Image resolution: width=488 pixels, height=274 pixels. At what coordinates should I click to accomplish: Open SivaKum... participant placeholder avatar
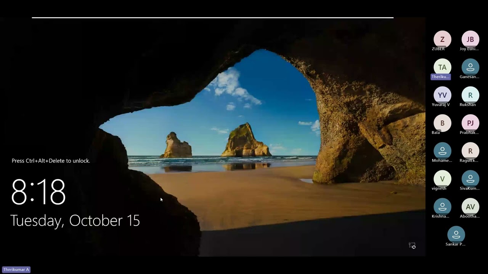click(x=470, y=179)
